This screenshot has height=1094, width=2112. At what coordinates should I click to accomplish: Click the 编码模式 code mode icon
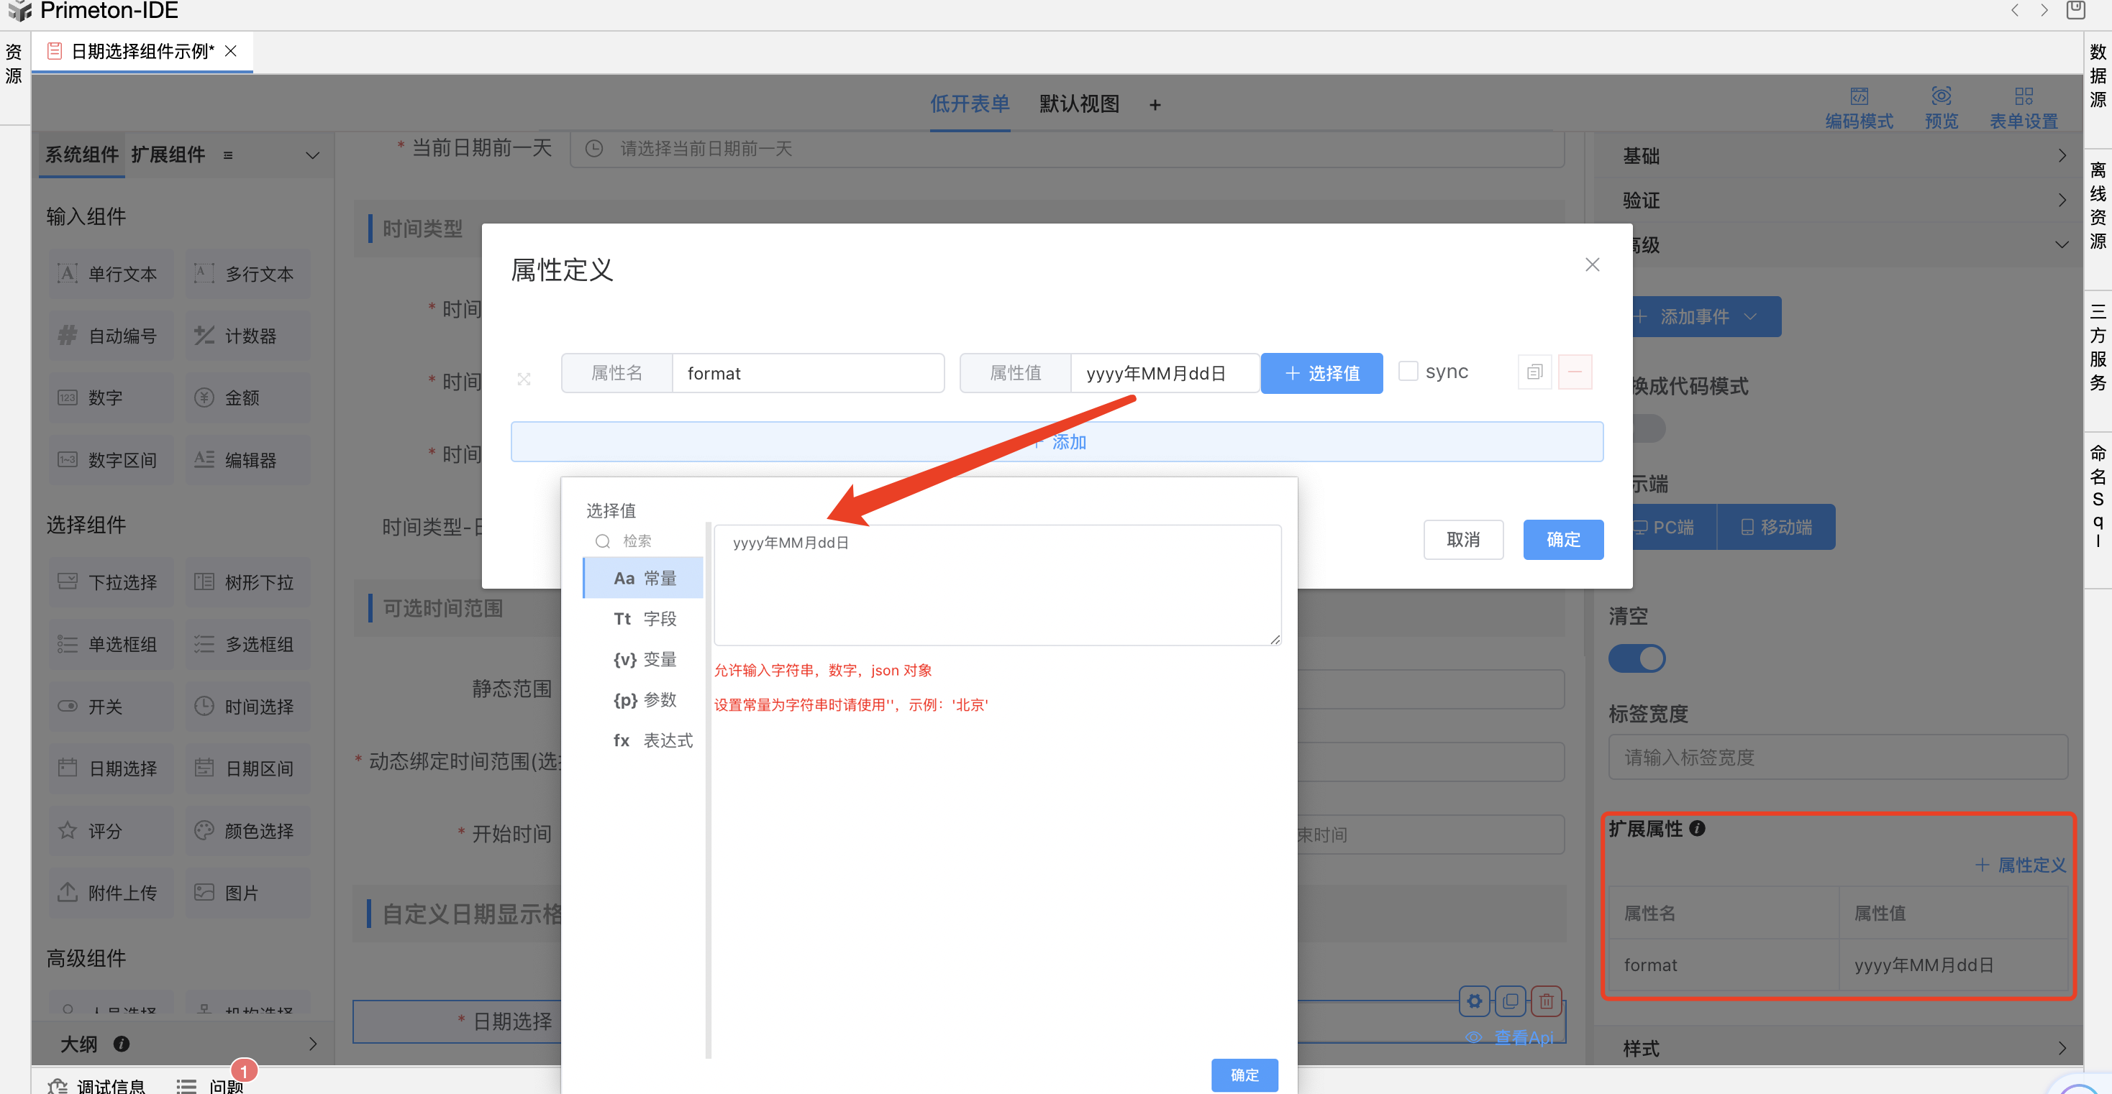pos(1859,97)
